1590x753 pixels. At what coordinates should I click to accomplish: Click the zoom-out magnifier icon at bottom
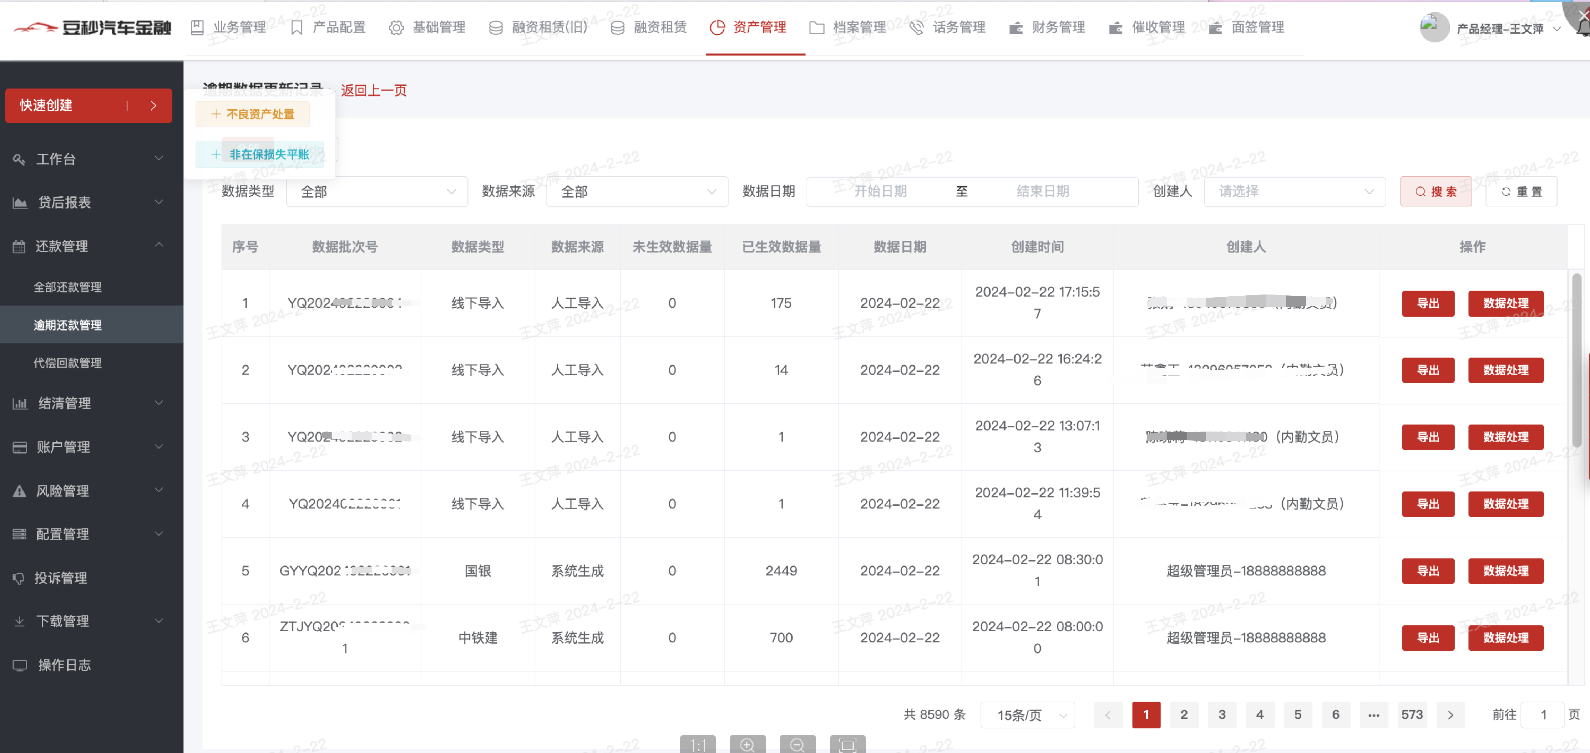797,745
